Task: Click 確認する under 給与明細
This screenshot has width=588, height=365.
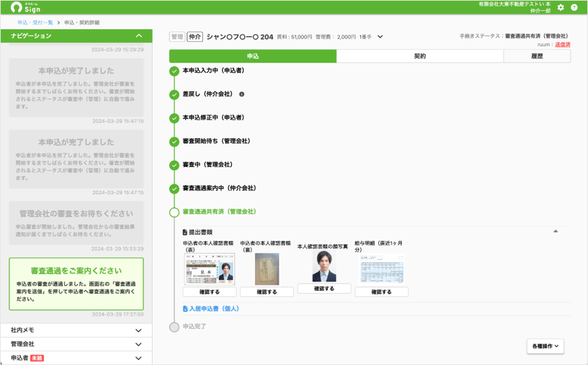Action: pos(382,292)
